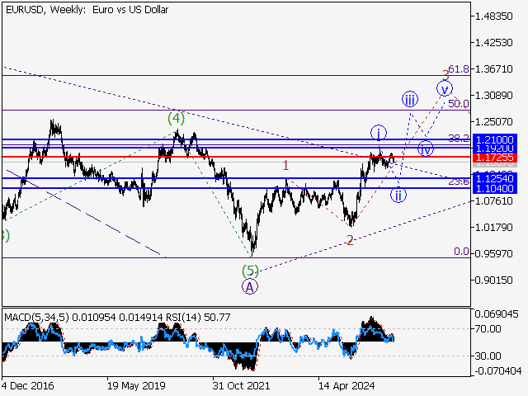The height and width of the screenshot is (396, 528).
Task: Click the red wave 2 label
Action: tap(350, 240)
